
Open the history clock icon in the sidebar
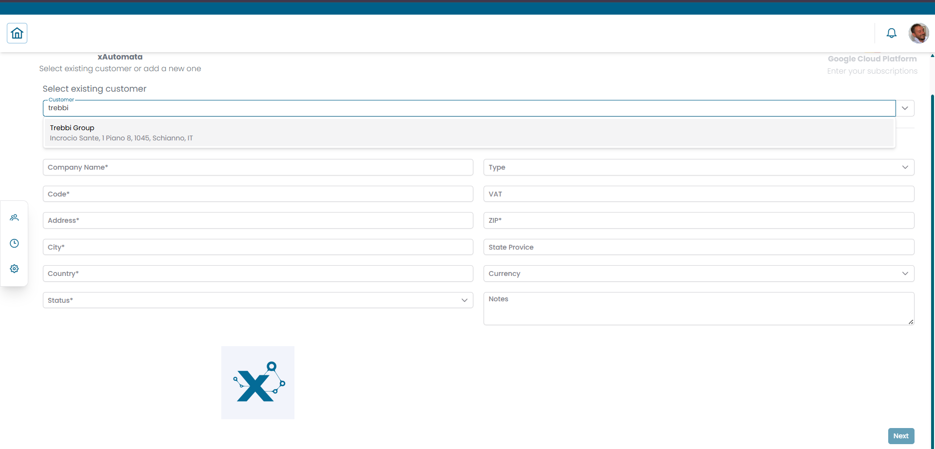14,243
